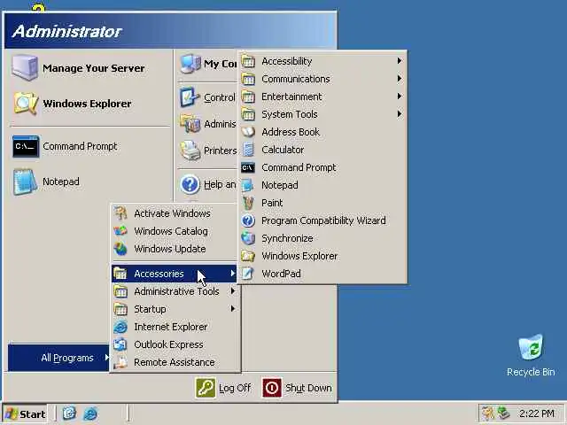The image size is (567, 425).
Task: Click the Outlook Express text label
Action: [168, 344]
